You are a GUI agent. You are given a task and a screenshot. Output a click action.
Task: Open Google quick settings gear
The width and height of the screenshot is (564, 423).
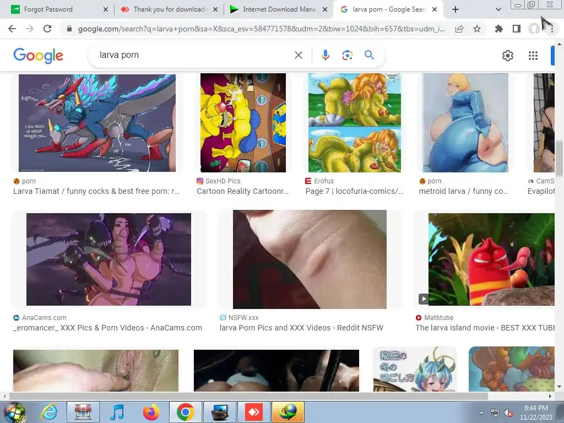[x=507, y=56]
